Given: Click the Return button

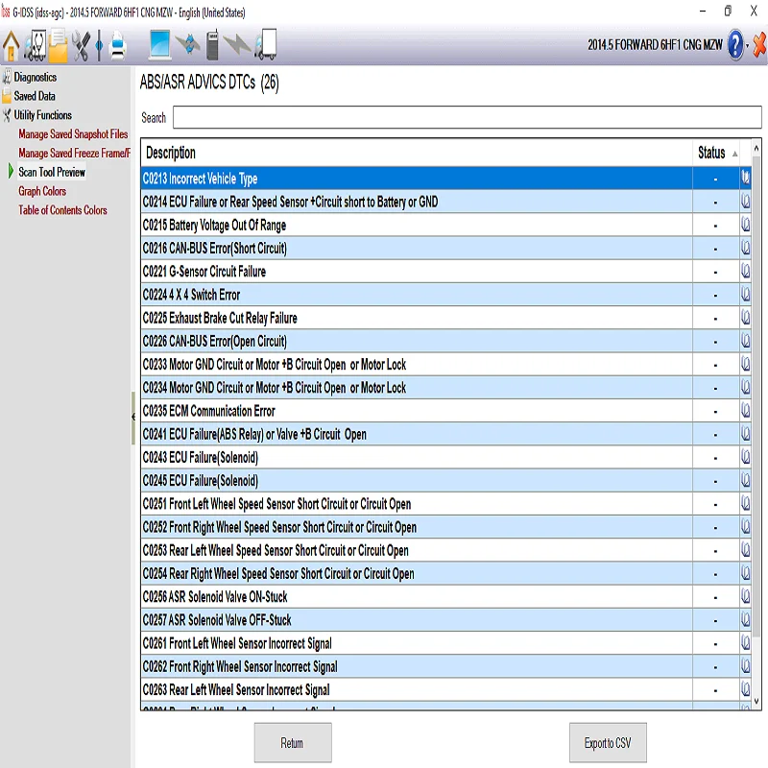Looking at the screenshot, I should [x=293, y=742].
